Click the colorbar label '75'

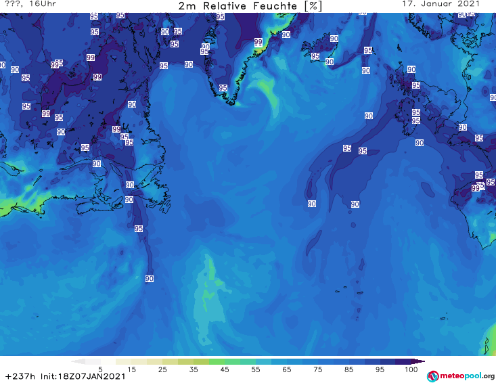(x=318, y=369)
